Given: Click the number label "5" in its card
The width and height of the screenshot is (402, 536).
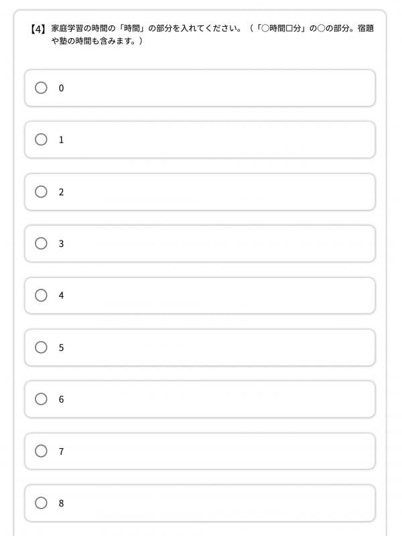Looking at the screenshot, I should pyautogui.click(x=61, y=348).
